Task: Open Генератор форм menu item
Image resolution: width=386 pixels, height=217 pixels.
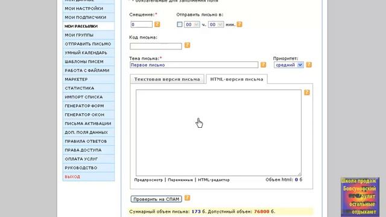Action: [89, 106]
